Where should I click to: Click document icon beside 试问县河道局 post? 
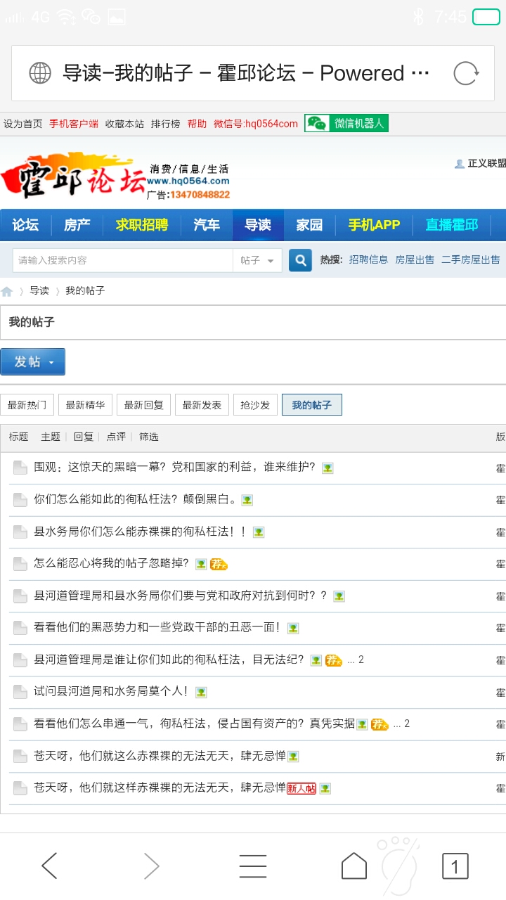tap(20, 692)
